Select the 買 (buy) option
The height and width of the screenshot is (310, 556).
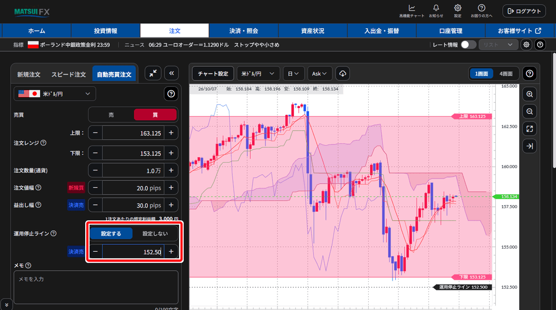[x=155, y=115]
